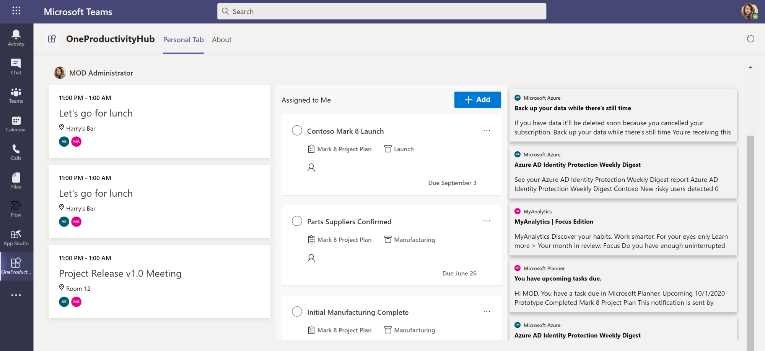Click the Add task button
Screen dimensions: 765x351
coord(478,100)
